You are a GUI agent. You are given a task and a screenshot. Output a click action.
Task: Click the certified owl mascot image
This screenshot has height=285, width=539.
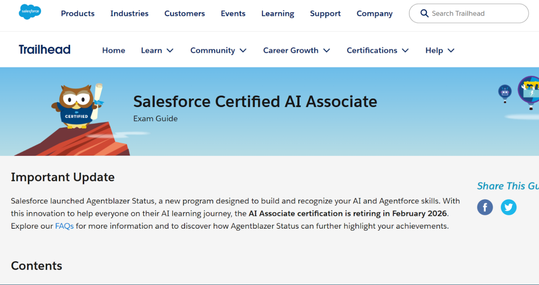point(78,106)
